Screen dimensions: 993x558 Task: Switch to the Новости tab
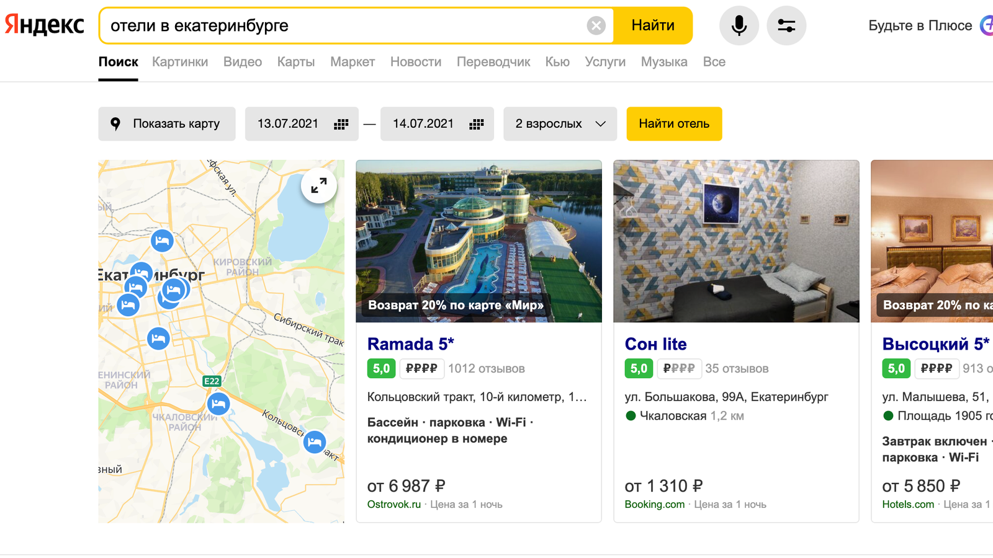coord(416,62)
